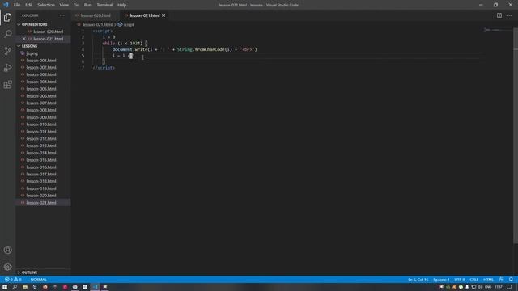Open the File menu

(x=17, y=5)
